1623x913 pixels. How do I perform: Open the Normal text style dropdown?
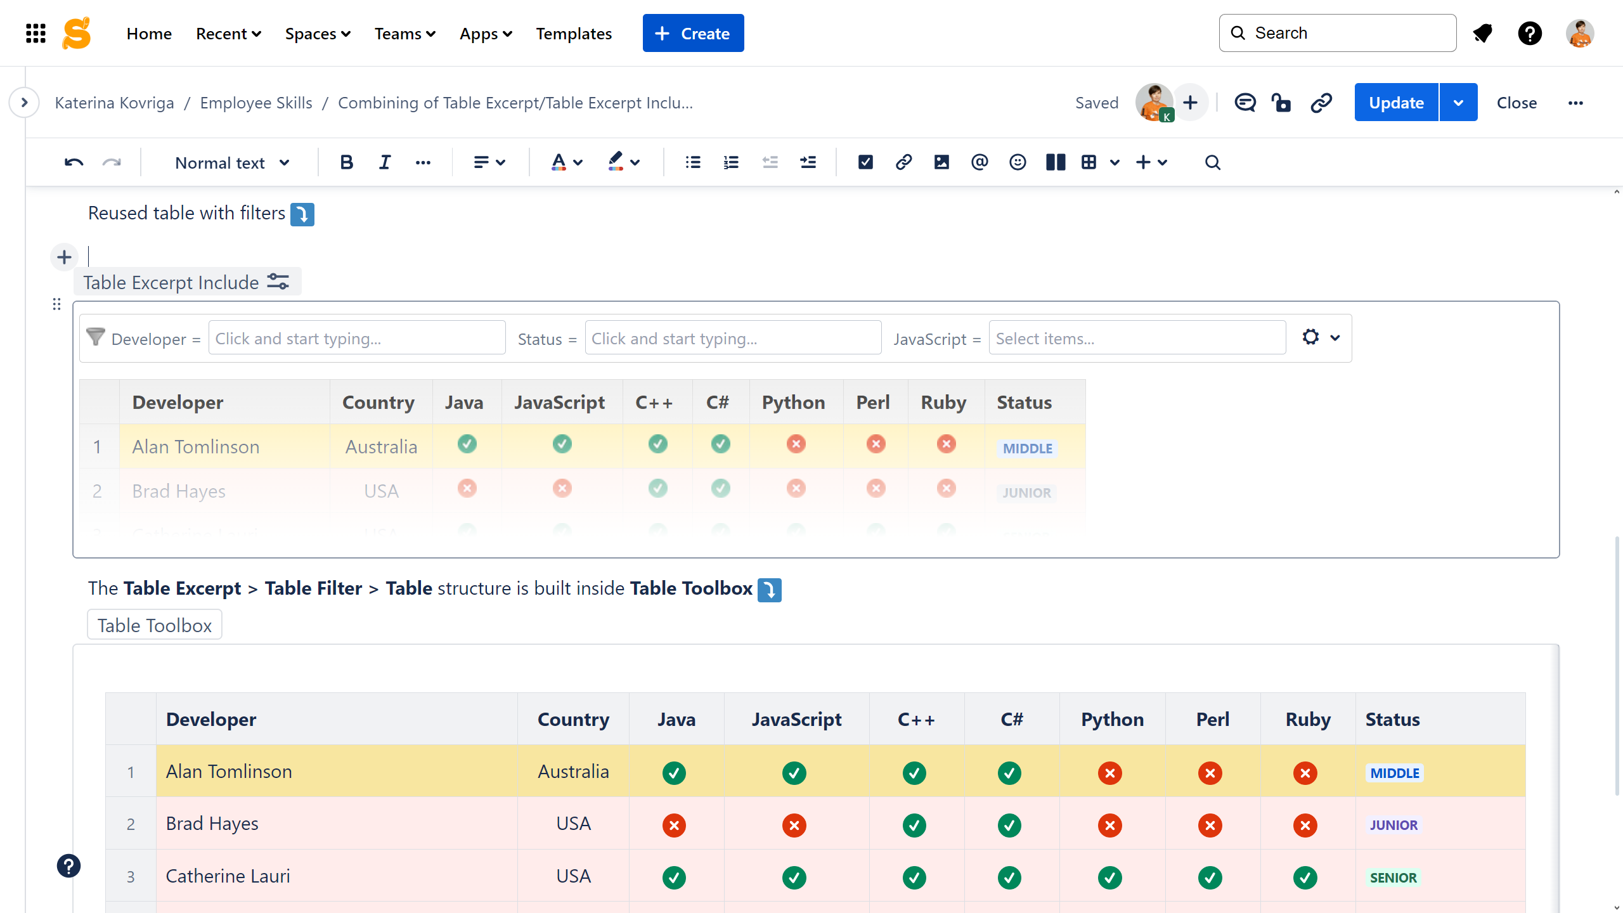(232, 163)
